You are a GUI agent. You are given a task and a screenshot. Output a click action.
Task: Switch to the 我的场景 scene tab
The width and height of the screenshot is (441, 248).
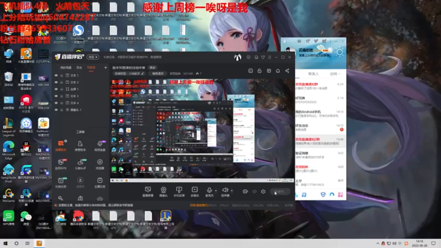tap(66, 67)
